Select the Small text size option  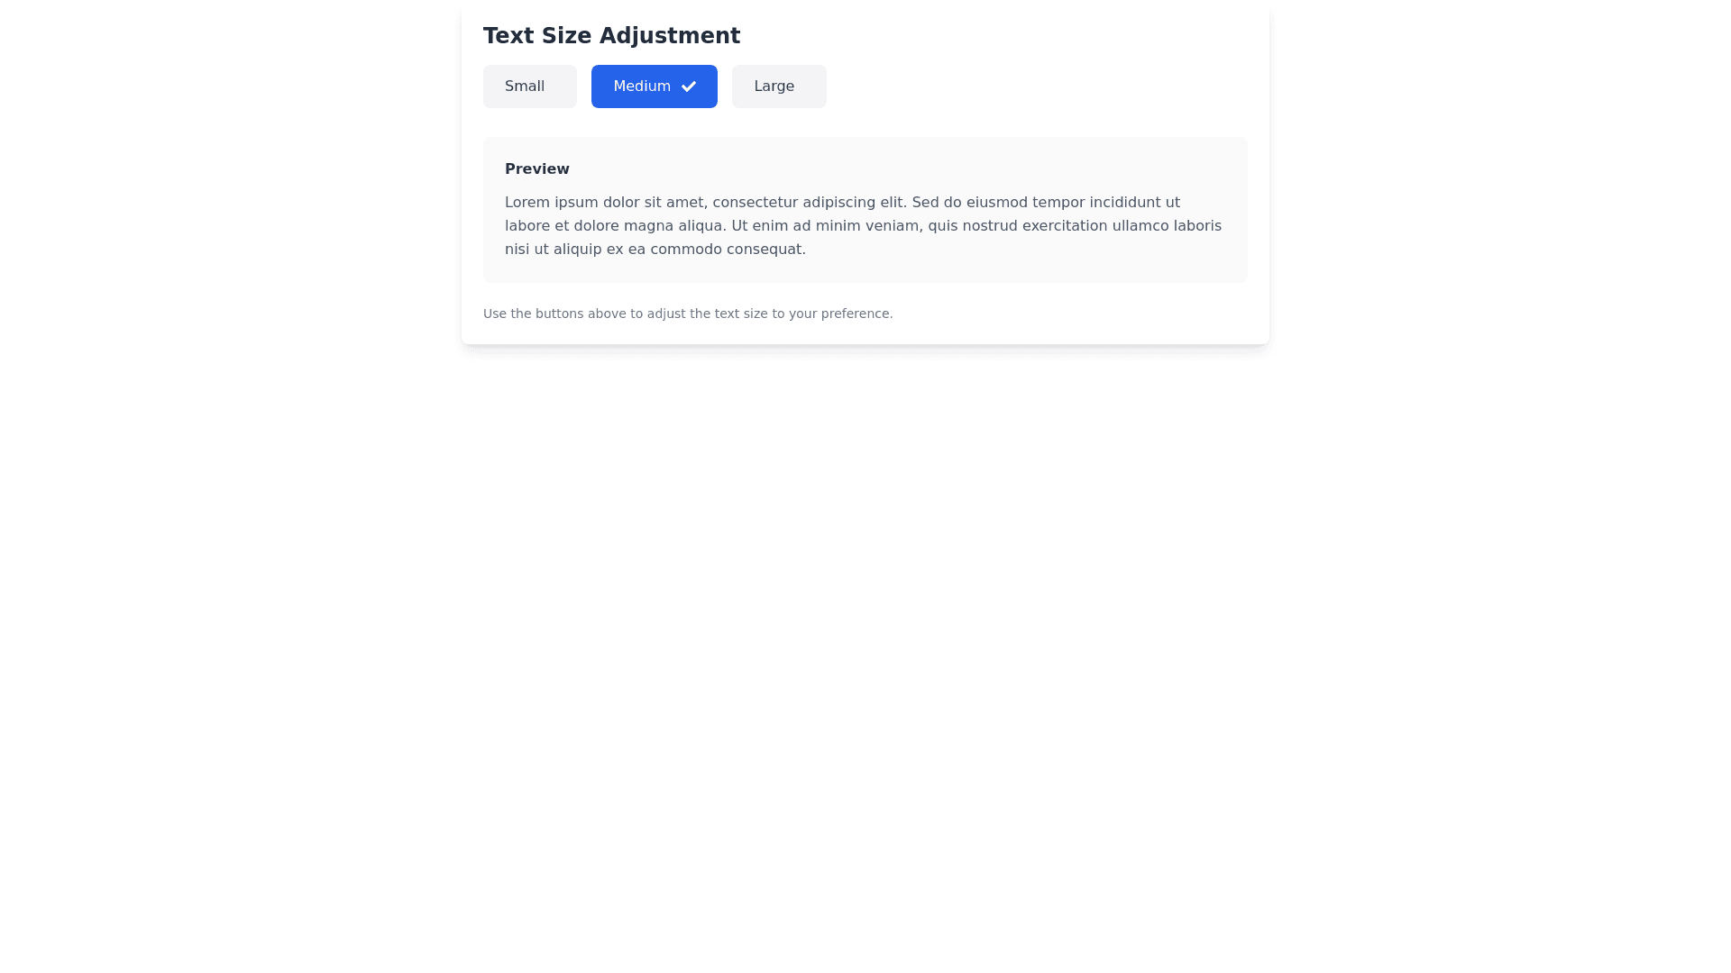[x=529, y=86]
